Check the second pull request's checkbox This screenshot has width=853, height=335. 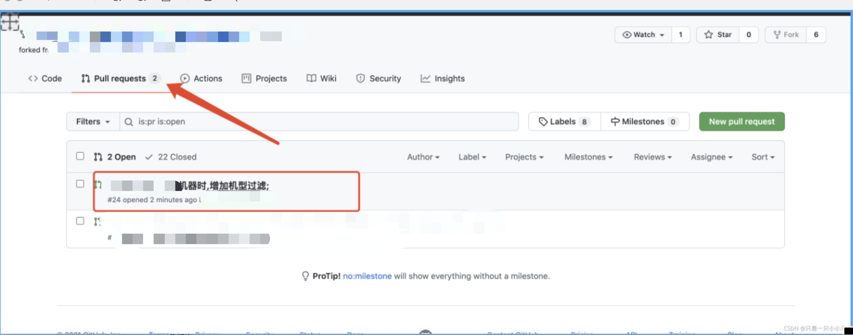[x=80, y=221]
